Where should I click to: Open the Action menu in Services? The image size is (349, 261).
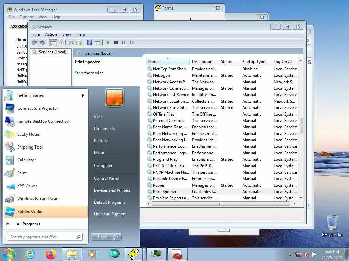[51, 34]
